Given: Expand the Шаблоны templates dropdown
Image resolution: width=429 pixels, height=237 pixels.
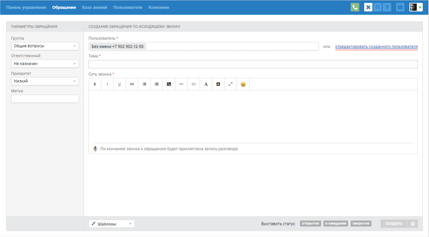Looking at the screenshot, I should coord(112,224).
